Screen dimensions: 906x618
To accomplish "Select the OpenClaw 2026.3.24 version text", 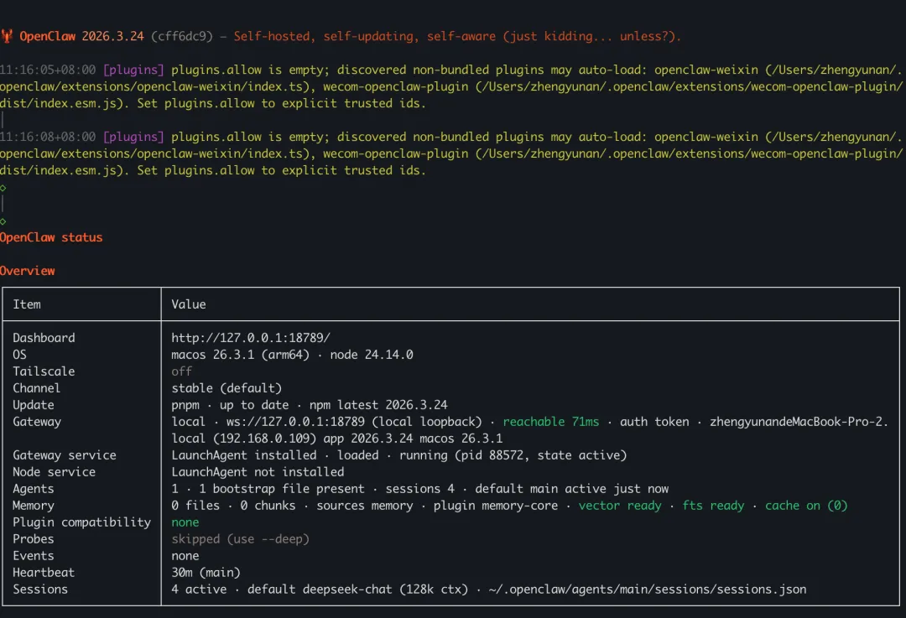I will point(81,36).
